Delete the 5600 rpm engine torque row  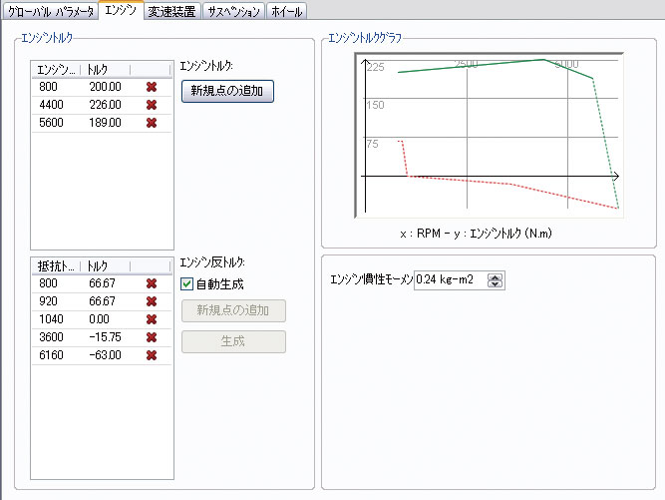tap(152, 123)
